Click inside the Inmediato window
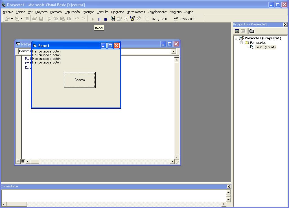This screenshot has height=208, width=289. [113, 195]
